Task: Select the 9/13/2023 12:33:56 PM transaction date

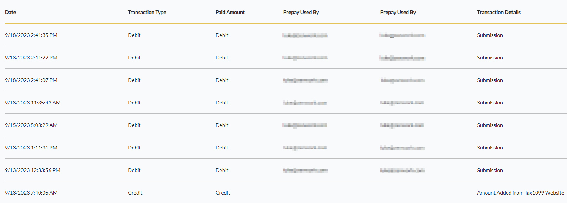Action: point(33,170)
